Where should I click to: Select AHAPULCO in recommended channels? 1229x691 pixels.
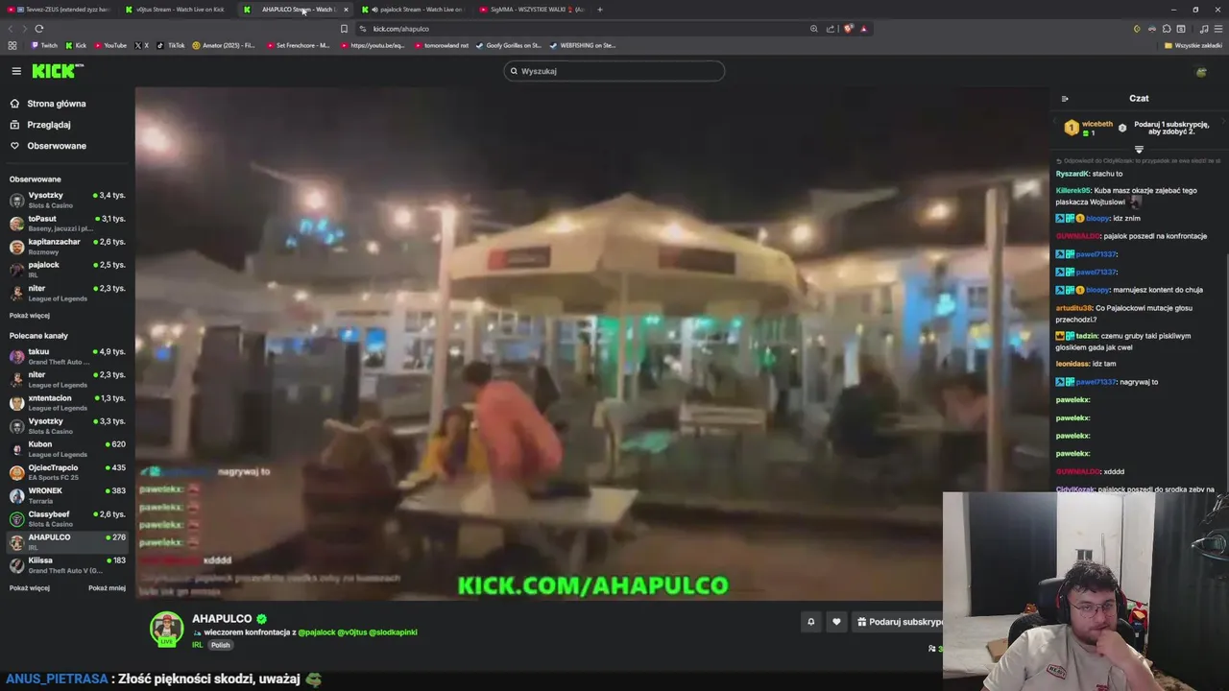pos(67,542)
